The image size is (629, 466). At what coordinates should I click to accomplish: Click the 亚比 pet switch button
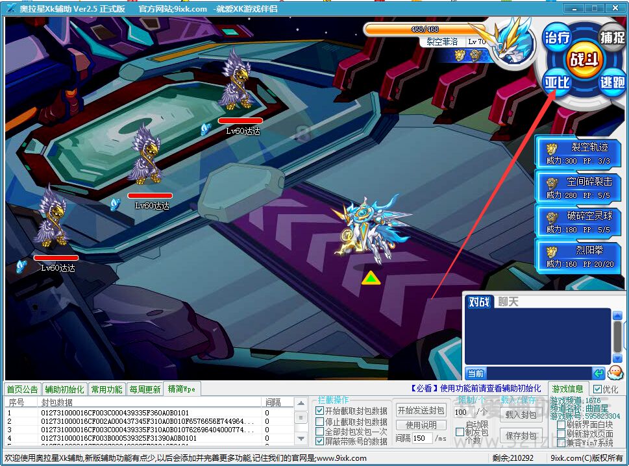557,82
